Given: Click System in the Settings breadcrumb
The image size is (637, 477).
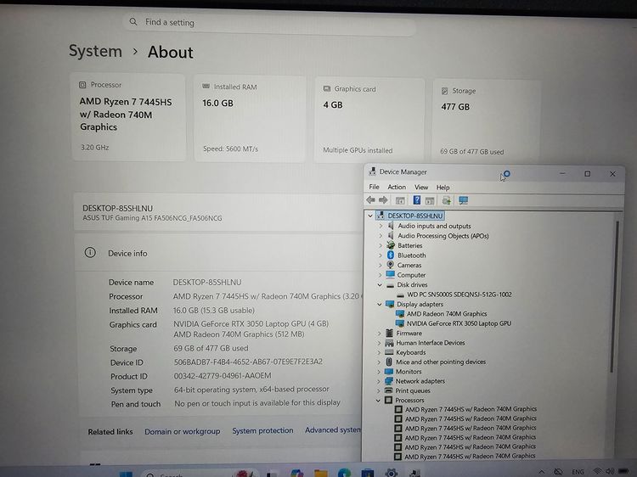Looking at the screenshot, I should (95, 51).
